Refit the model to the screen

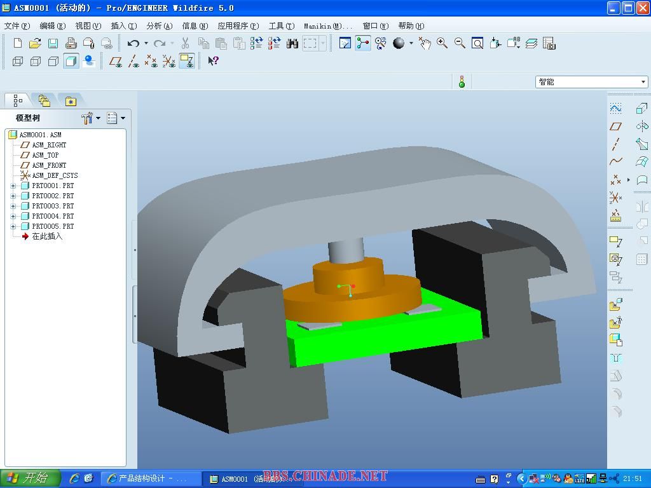coord(477,43)
